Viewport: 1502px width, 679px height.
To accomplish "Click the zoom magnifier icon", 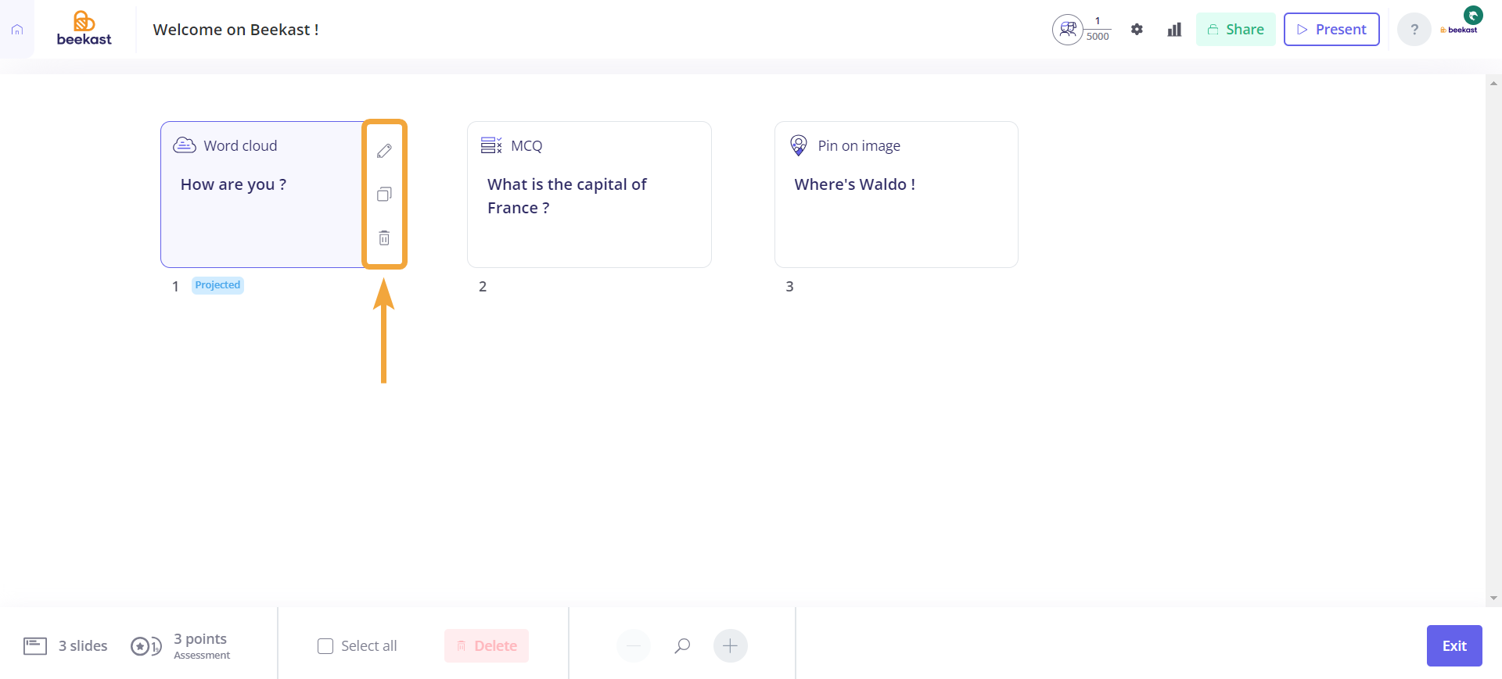I will 682,645.
